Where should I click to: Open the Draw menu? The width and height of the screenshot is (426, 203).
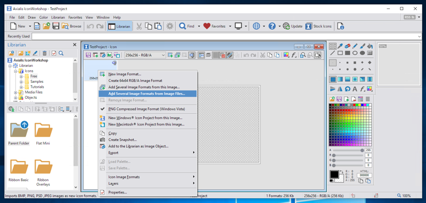pos(32,18)
